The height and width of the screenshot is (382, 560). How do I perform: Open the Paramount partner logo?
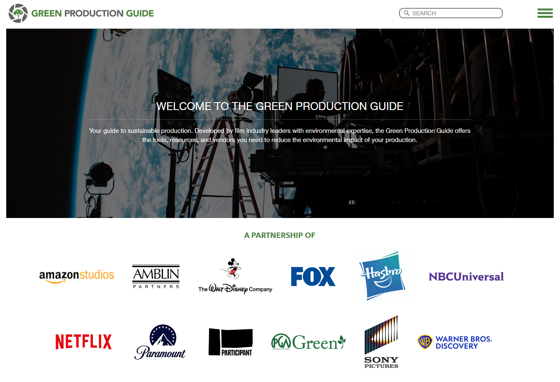click(x=160, y=342)
